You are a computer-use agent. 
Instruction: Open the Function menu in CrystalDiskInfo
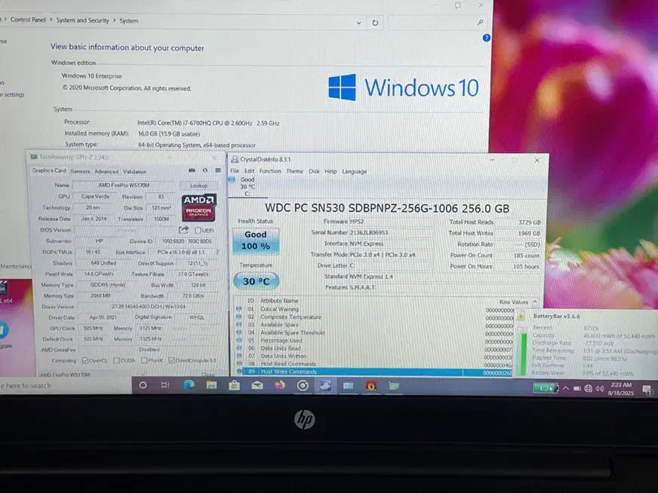tap(269, 171)
